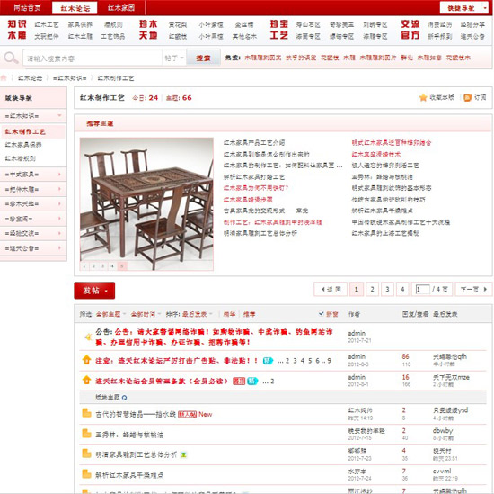Viewport: 494px width, 494px height.
Task: Switch to the 红木家园 top tab
Action: [x=121, y=8]
